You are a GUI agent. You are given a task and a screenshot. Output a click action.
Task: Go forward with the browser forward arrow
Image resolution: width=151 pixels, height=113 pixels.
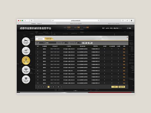click(x=28, y=21)
